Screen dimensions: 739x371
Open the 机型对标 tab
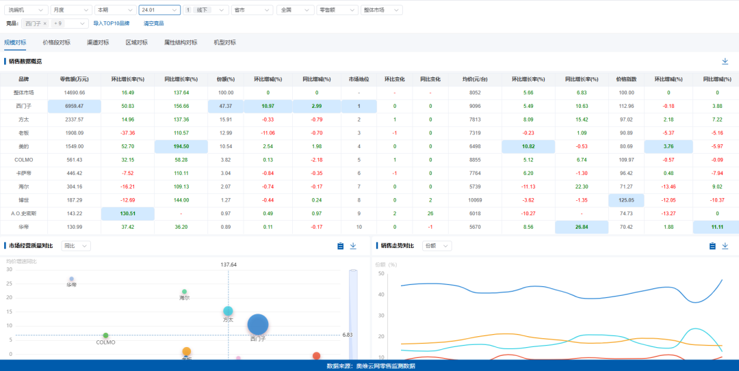(224, 42)
